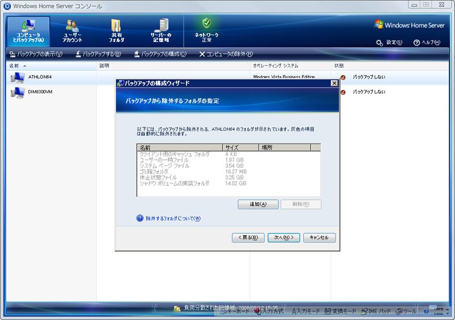Click the 場所 header in the exclusion list

click(284, 147)
